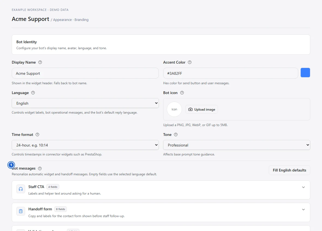Click the Accent Color hex input field
The image size is (322, 231).
231,73
